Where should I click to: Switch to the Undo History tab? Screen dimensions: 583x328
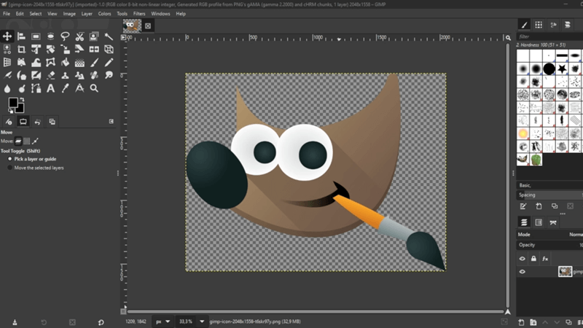[38, 122]
